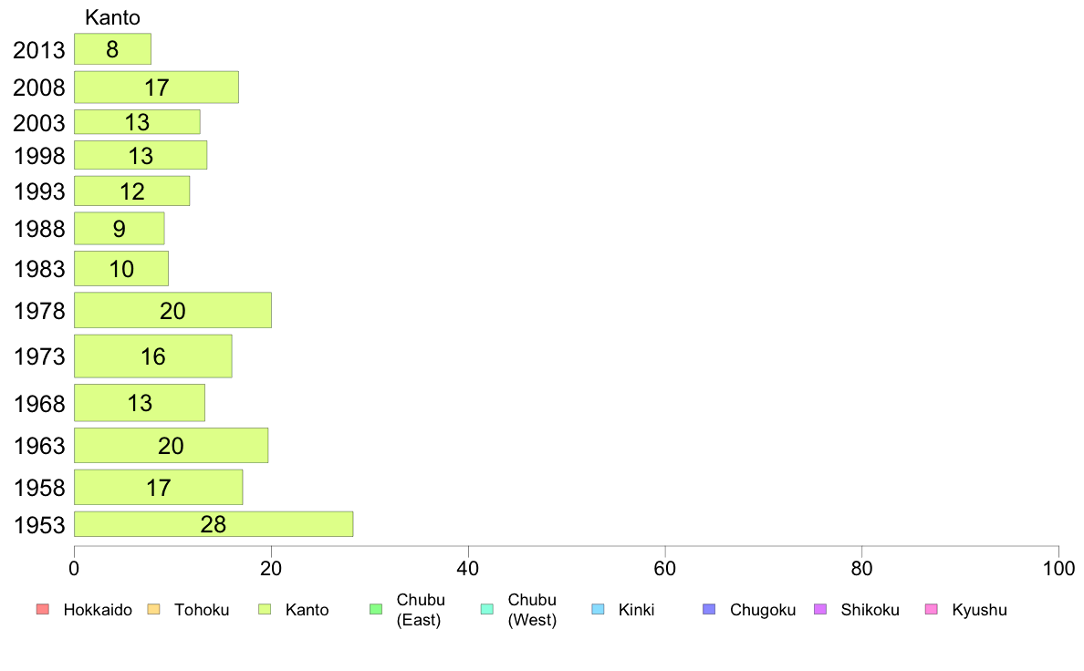1084x671 pixels.
Task: Select the 2013 bar showing 8
Action: tap(112, 49)
